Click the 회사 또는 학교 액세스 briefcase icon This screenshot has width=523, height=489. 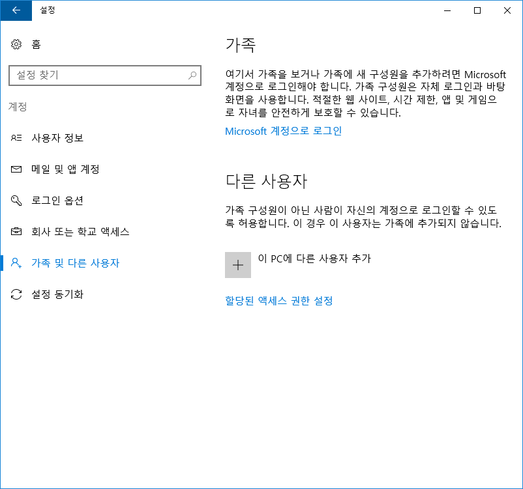click(x=16, y=232)
